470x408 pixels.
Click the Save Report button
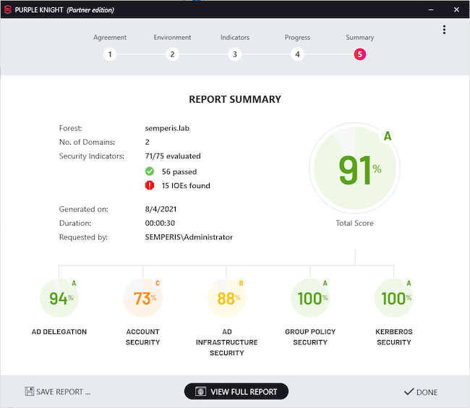click(58, 391)
